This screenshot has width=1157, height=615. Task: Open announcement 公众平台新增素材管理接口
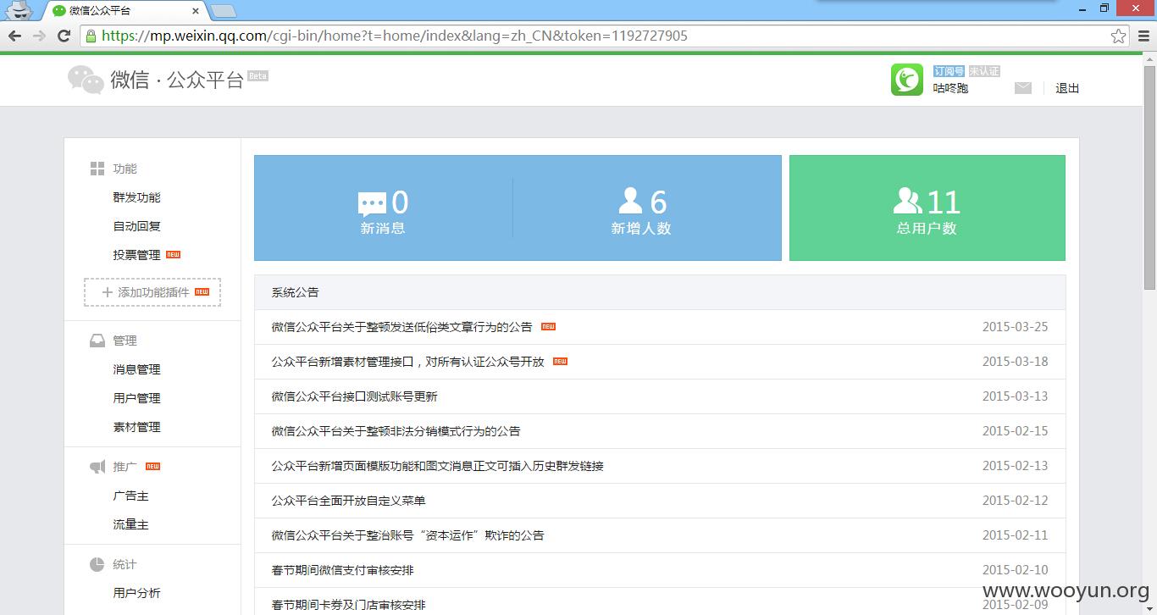click(407, 362)
